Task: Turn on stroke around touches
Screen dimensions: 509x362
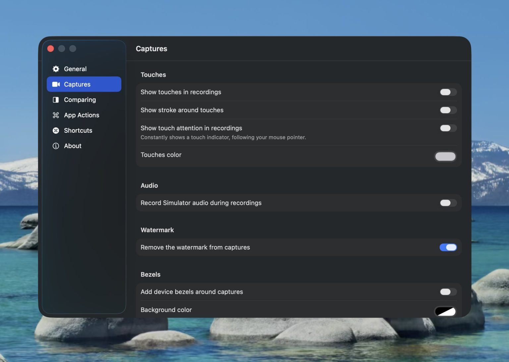Action: tap(448, 110)
